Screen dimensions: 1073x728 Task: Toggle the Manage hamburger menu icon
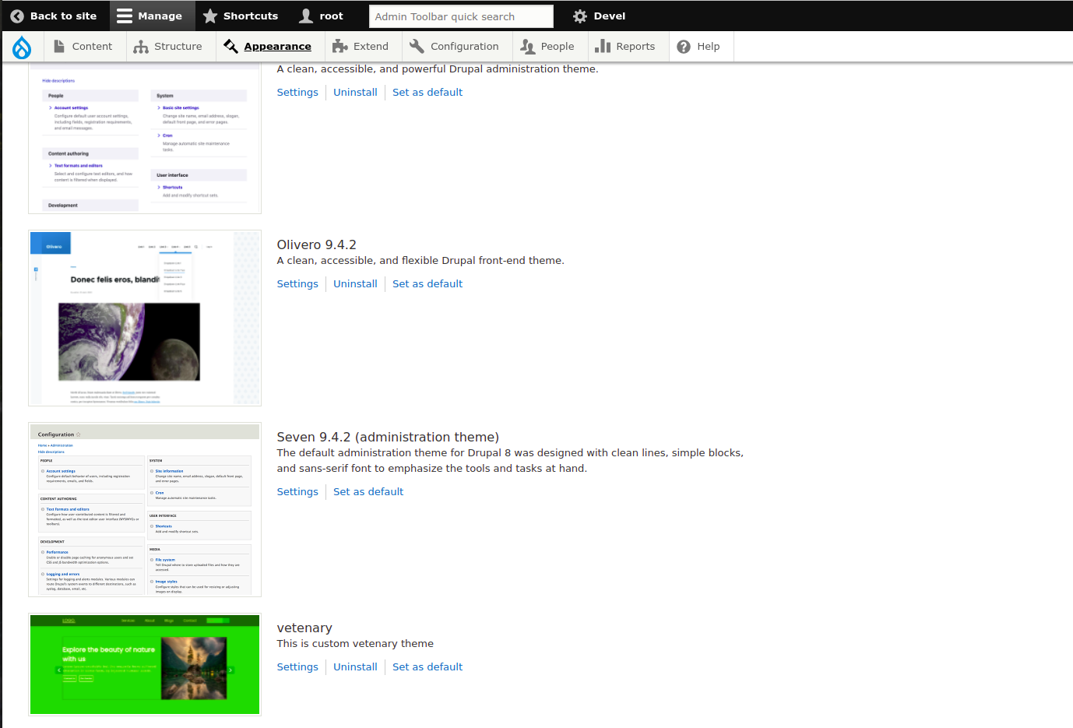point(125,16)
